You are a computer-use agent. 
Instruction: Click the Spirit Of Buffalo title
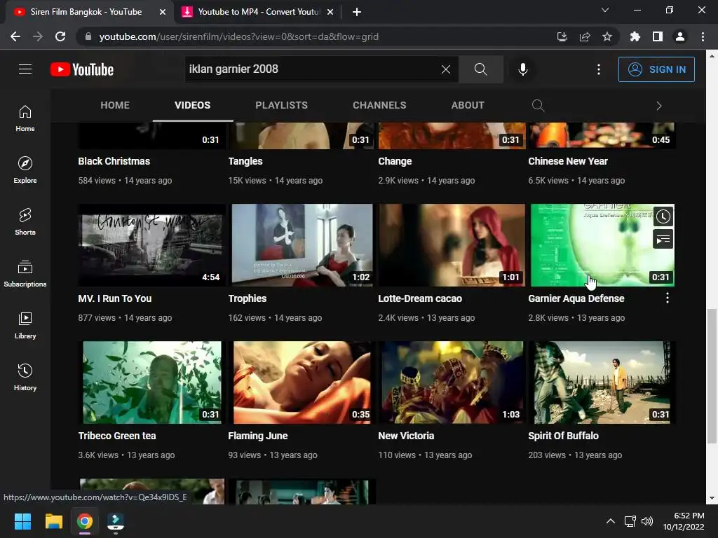point(563,436)
